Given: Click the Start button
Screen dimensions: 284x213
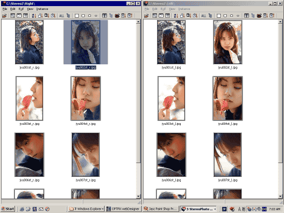Looking at the screenshot, I should [8, 209].
